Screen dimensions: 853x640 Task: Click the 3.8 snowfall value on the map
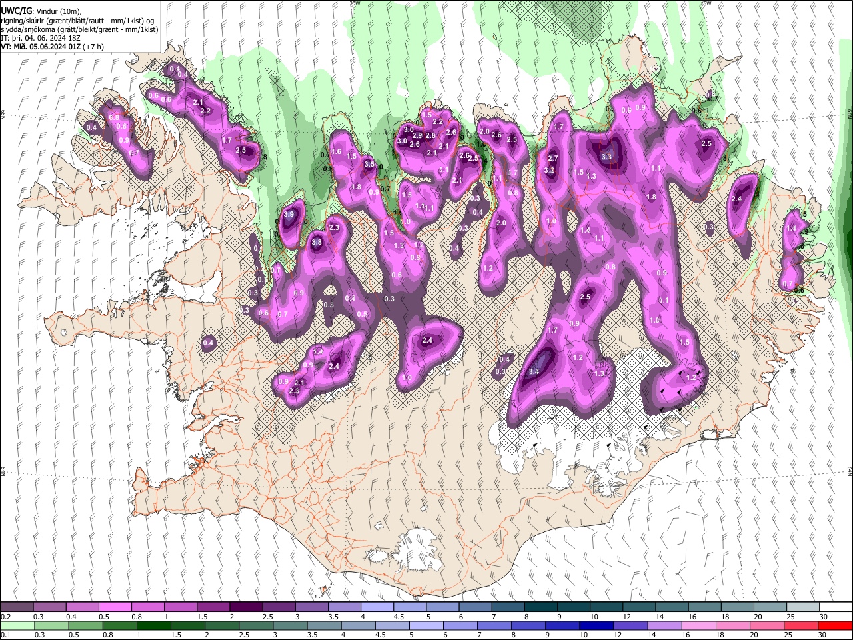(x=317, y=243)
